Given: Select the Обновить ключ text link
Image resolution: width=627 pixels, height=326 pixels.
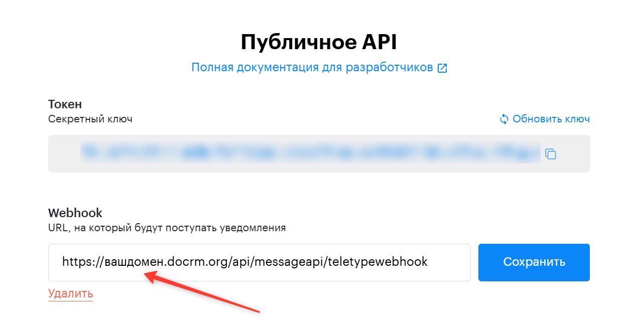Looking at the screenshot, I should [551, 119].
